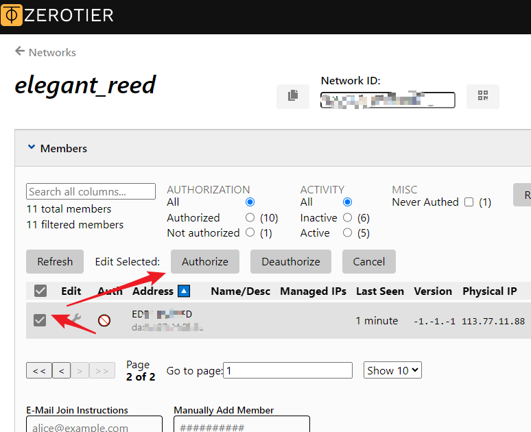This screenshot has height=432, width=531.
Task: Open the Show 10 rows dropdown
Action: point(392,370)
